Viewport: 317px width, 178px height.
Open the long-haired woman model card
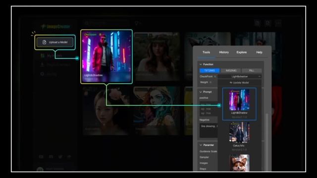coord(157,56)
